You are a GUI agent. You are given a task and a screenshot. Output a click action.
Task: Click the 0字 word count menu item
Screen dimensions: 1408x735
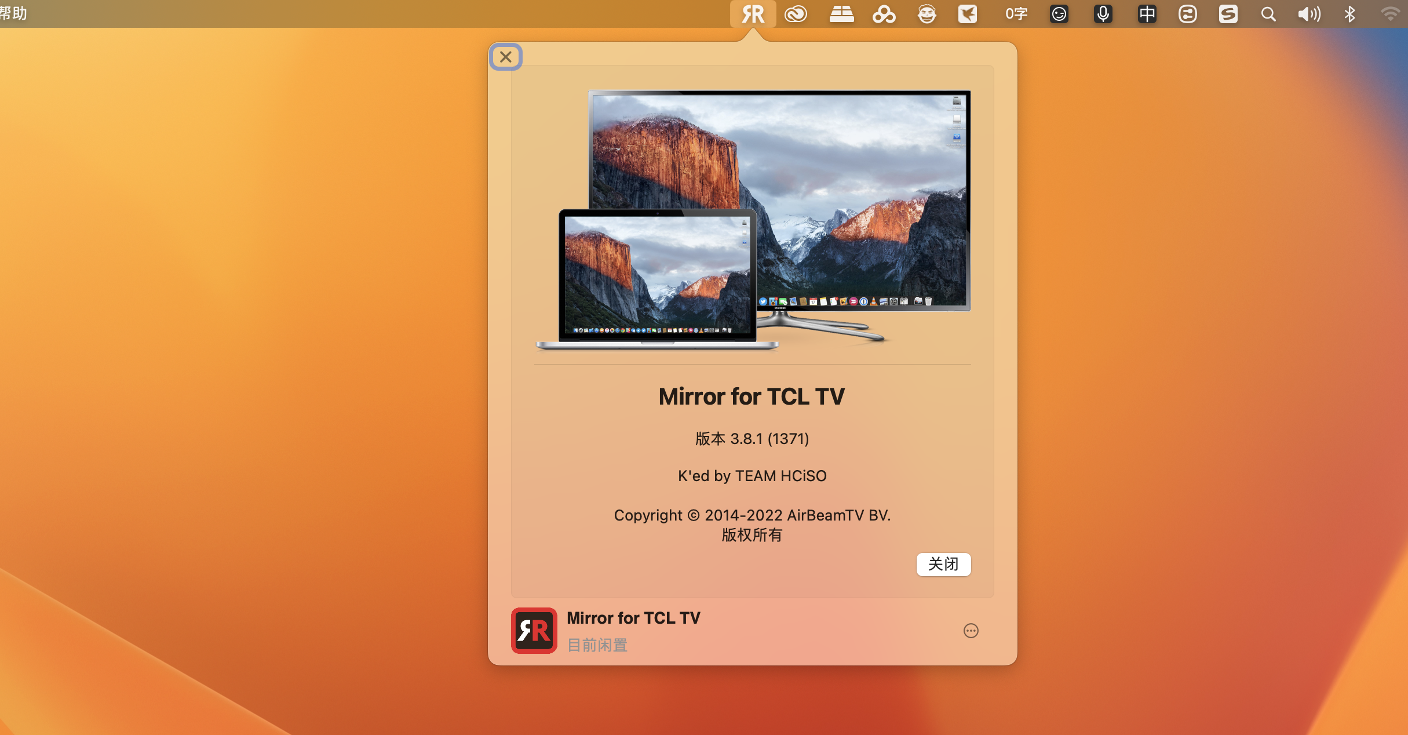1016,14
